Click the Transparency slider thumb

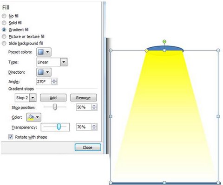(x=59, y=127)
